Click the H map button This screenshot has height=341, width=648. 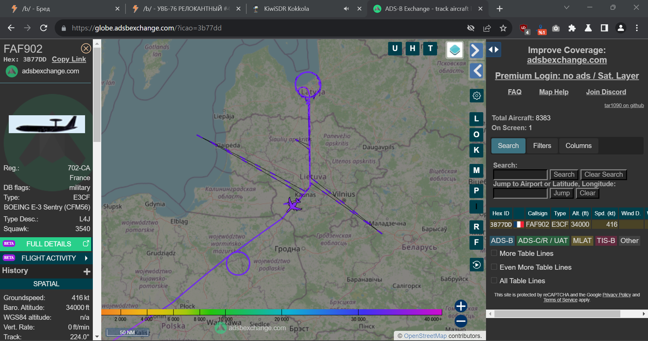(412, 48)
